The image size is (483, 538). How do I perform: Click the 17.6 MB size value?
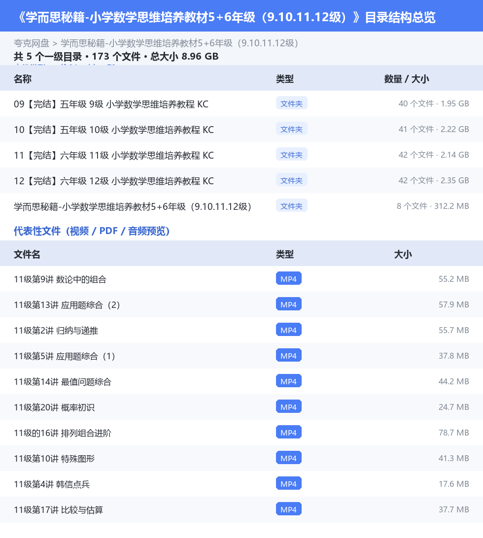tap(454, 484)
